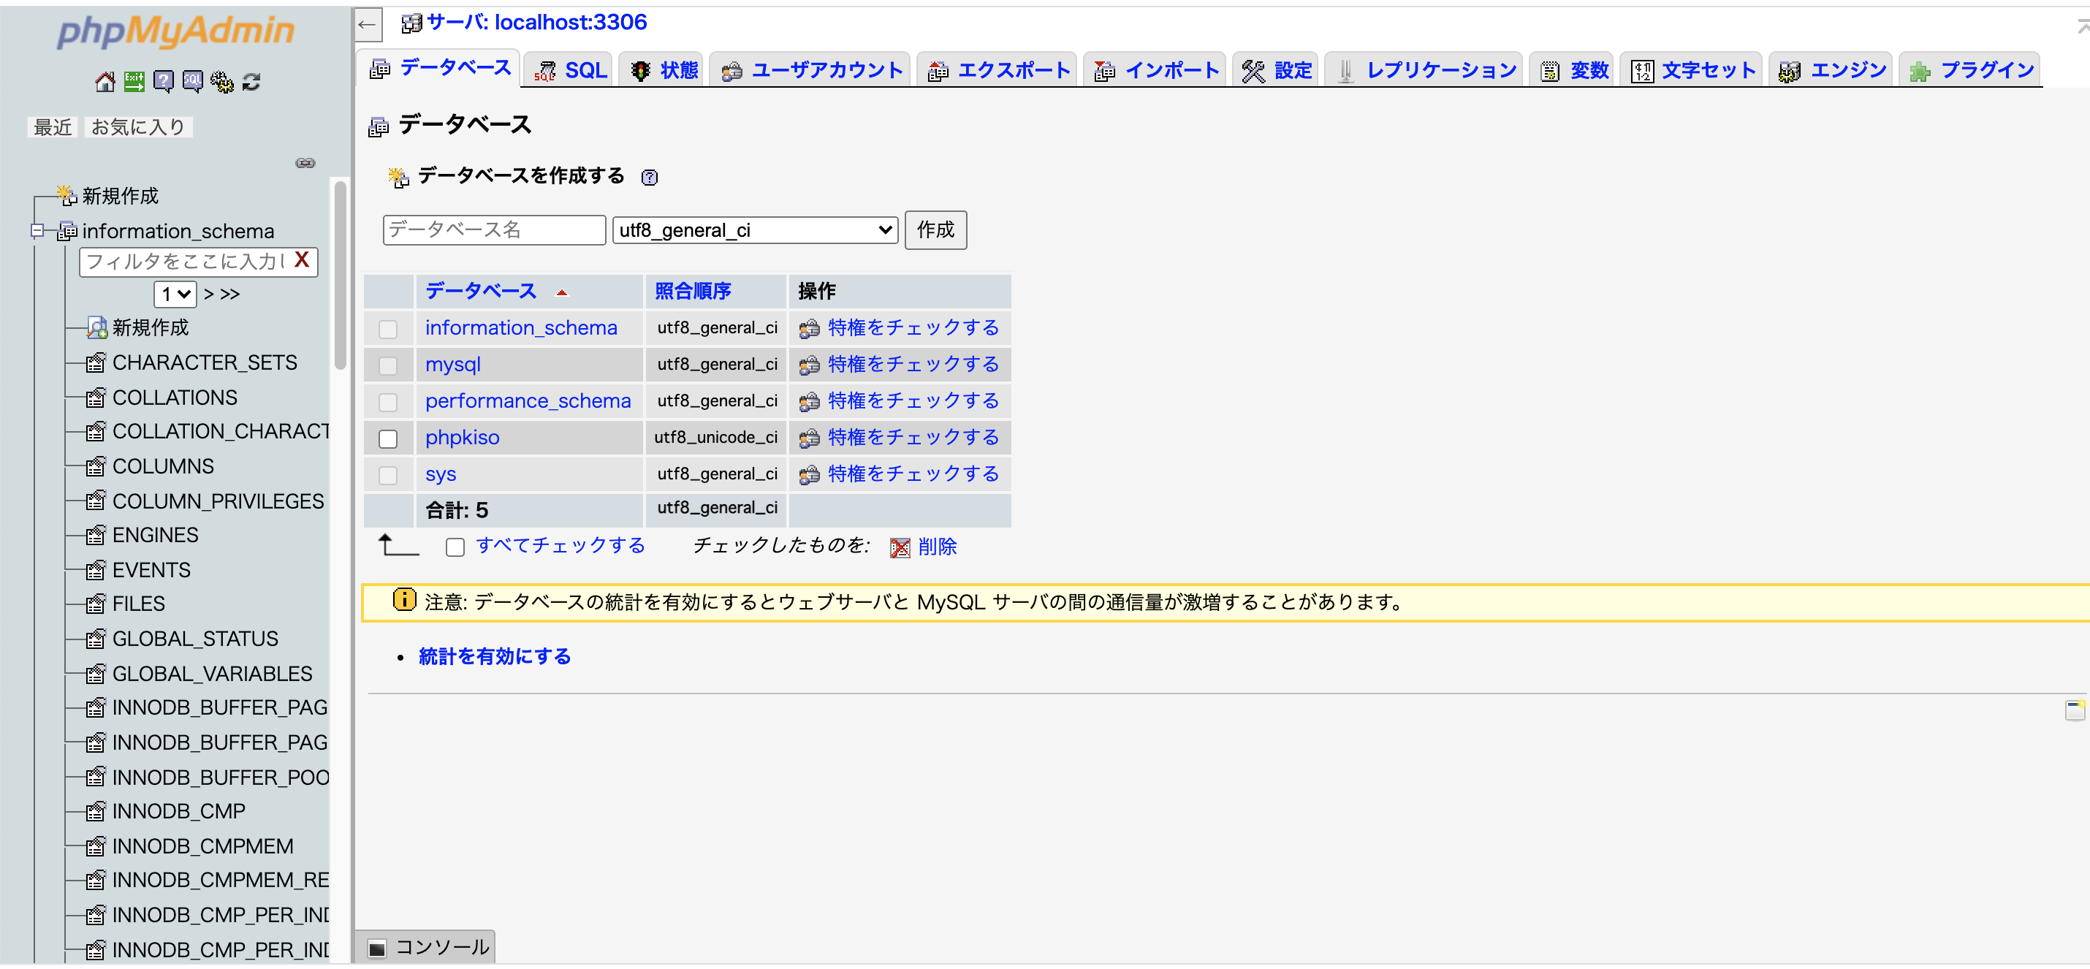Image resolution: width=2090 pixels, height=969 pixels.
Task: Collapse the information_schema tree node
Action: 37,232
